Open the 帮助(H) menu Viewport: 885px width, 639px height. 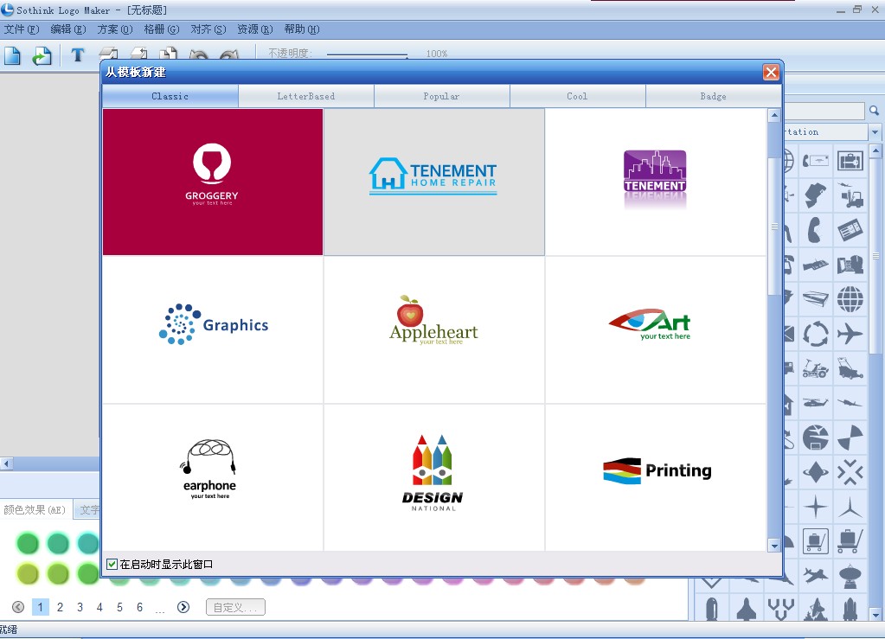click(301, 29)
